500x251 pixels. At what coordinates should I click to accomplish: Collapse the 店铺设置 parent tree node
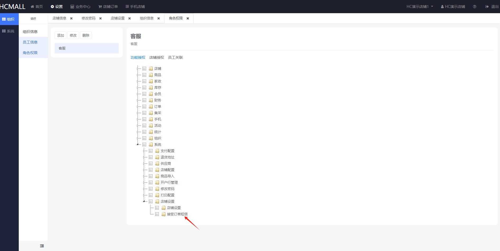coord(144,201)
